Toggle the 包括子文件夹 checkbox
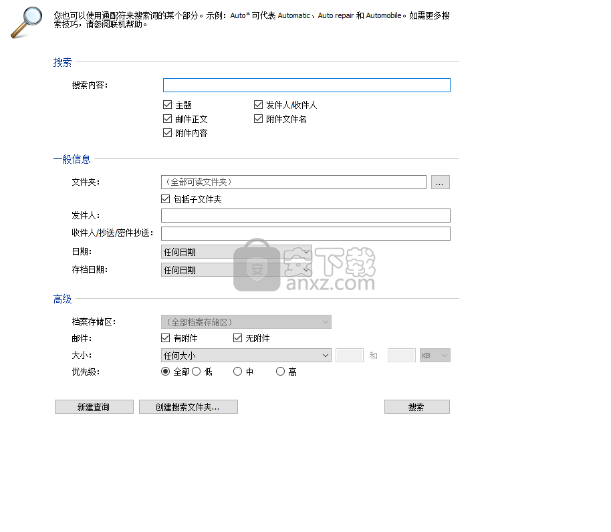The width and height of the screenshot is (611, 532). tap(166, 199)
